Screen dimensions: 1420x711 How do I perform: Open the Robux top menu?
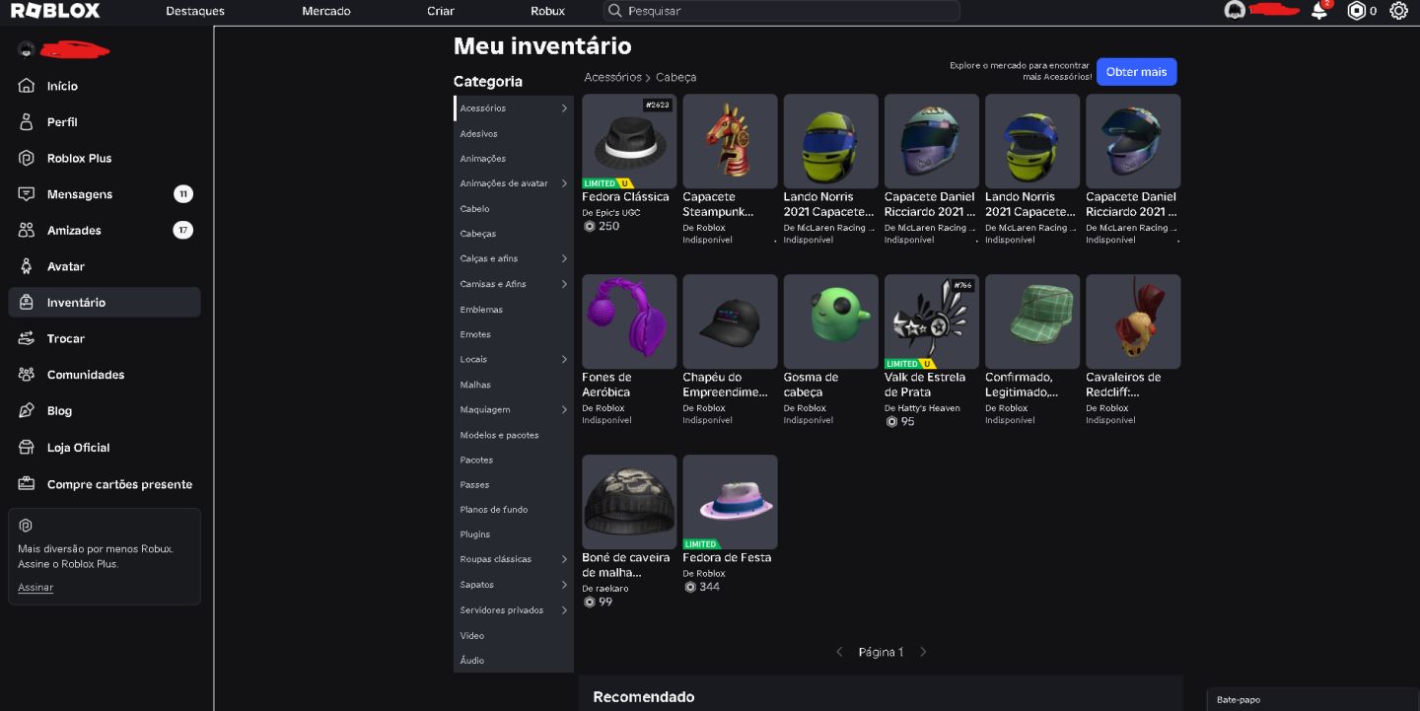click(x=547, y=11)
